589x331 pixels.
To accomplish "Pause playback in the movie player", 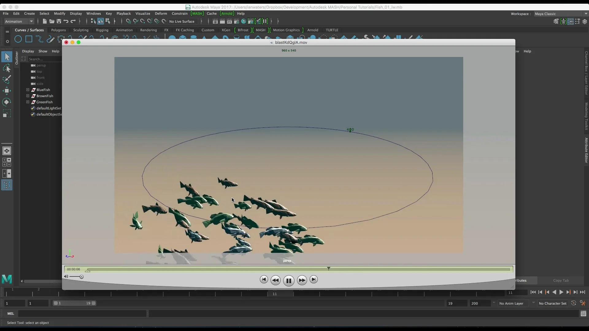I will click(x=288, y=280).
